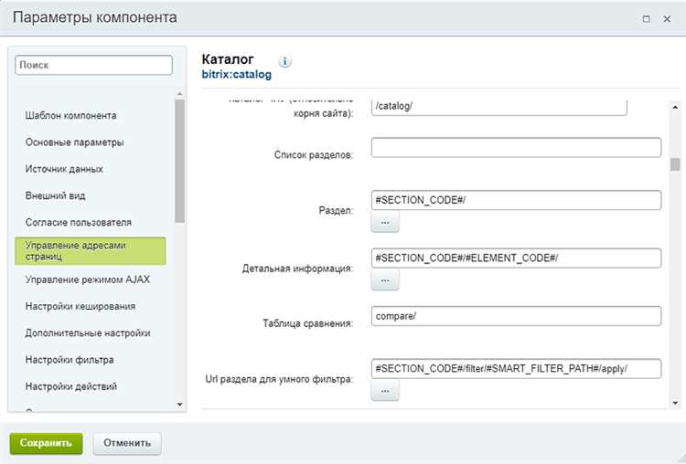
Task: Close the Параметры компонента dialog
Action: tap(667, 19)
